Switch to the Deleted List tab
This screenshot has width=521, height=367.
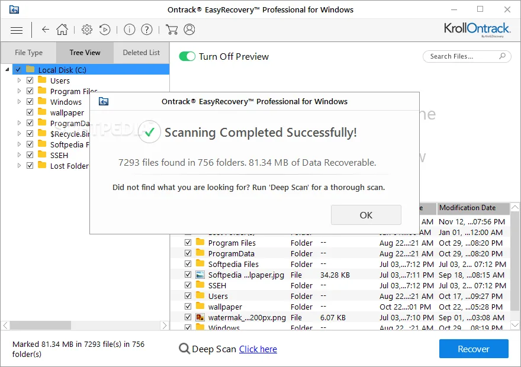point(141,53)
